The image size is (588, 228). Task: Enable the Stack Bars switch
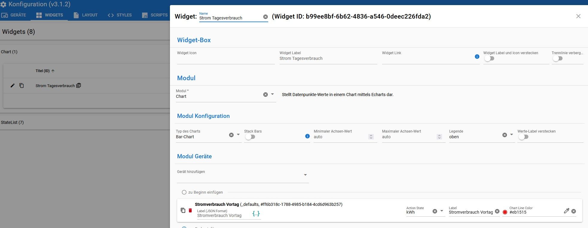click(250, 137)
